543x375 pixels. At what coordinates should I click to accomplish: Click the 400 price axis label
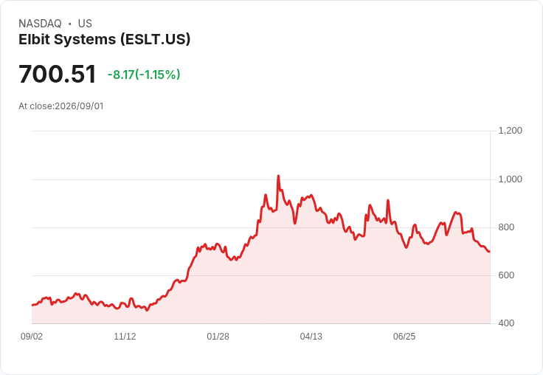point(506,323)
